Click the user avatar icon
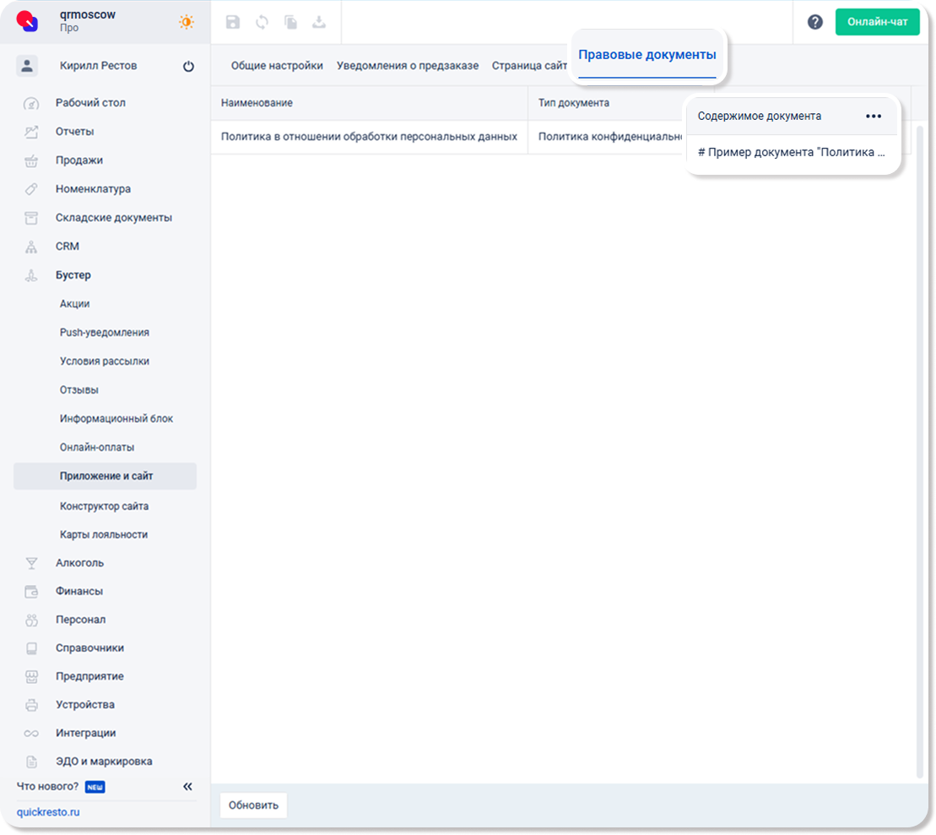 pyautogui.click(x=27, y=66)
